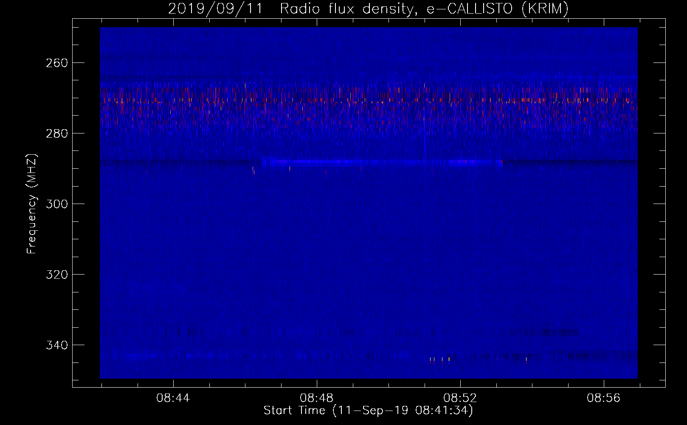This screenshot has width=687, height=425.
Task: Click the 300 frequency tick label
Action: (x=57, y=204)
